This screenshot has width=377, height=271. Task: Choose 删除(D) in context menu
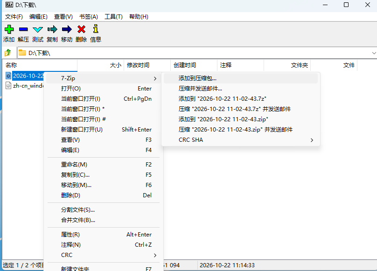pyautogui.click(x=104, y=195)
